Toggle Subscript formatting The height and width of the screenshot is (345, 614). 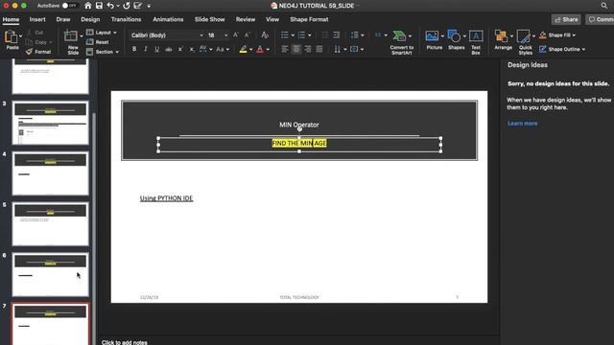pos(192,49)
